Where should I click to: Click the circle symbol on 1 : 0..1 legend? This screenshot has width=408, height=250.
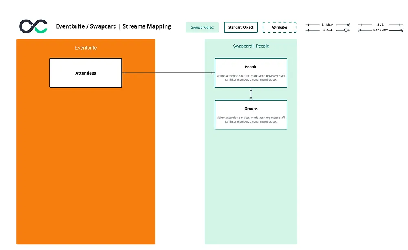point(346,30)
